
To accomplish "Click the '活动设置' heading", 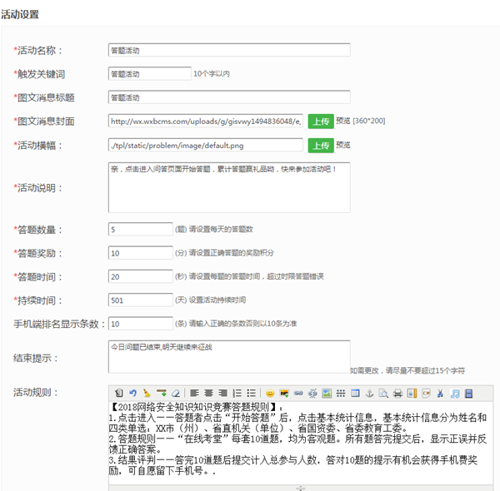I will pos(20,14).
